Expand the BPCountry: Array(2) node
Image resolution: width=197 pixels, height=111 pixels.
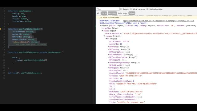click(x=108, y=49)
